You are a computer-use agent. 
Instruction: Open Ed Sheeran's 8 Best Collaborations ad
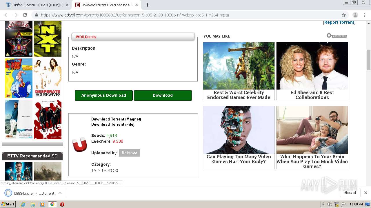click(x=312, y=71)
